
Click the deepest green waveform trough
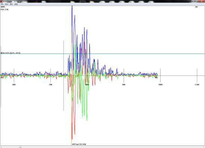(x=87, y=120)
